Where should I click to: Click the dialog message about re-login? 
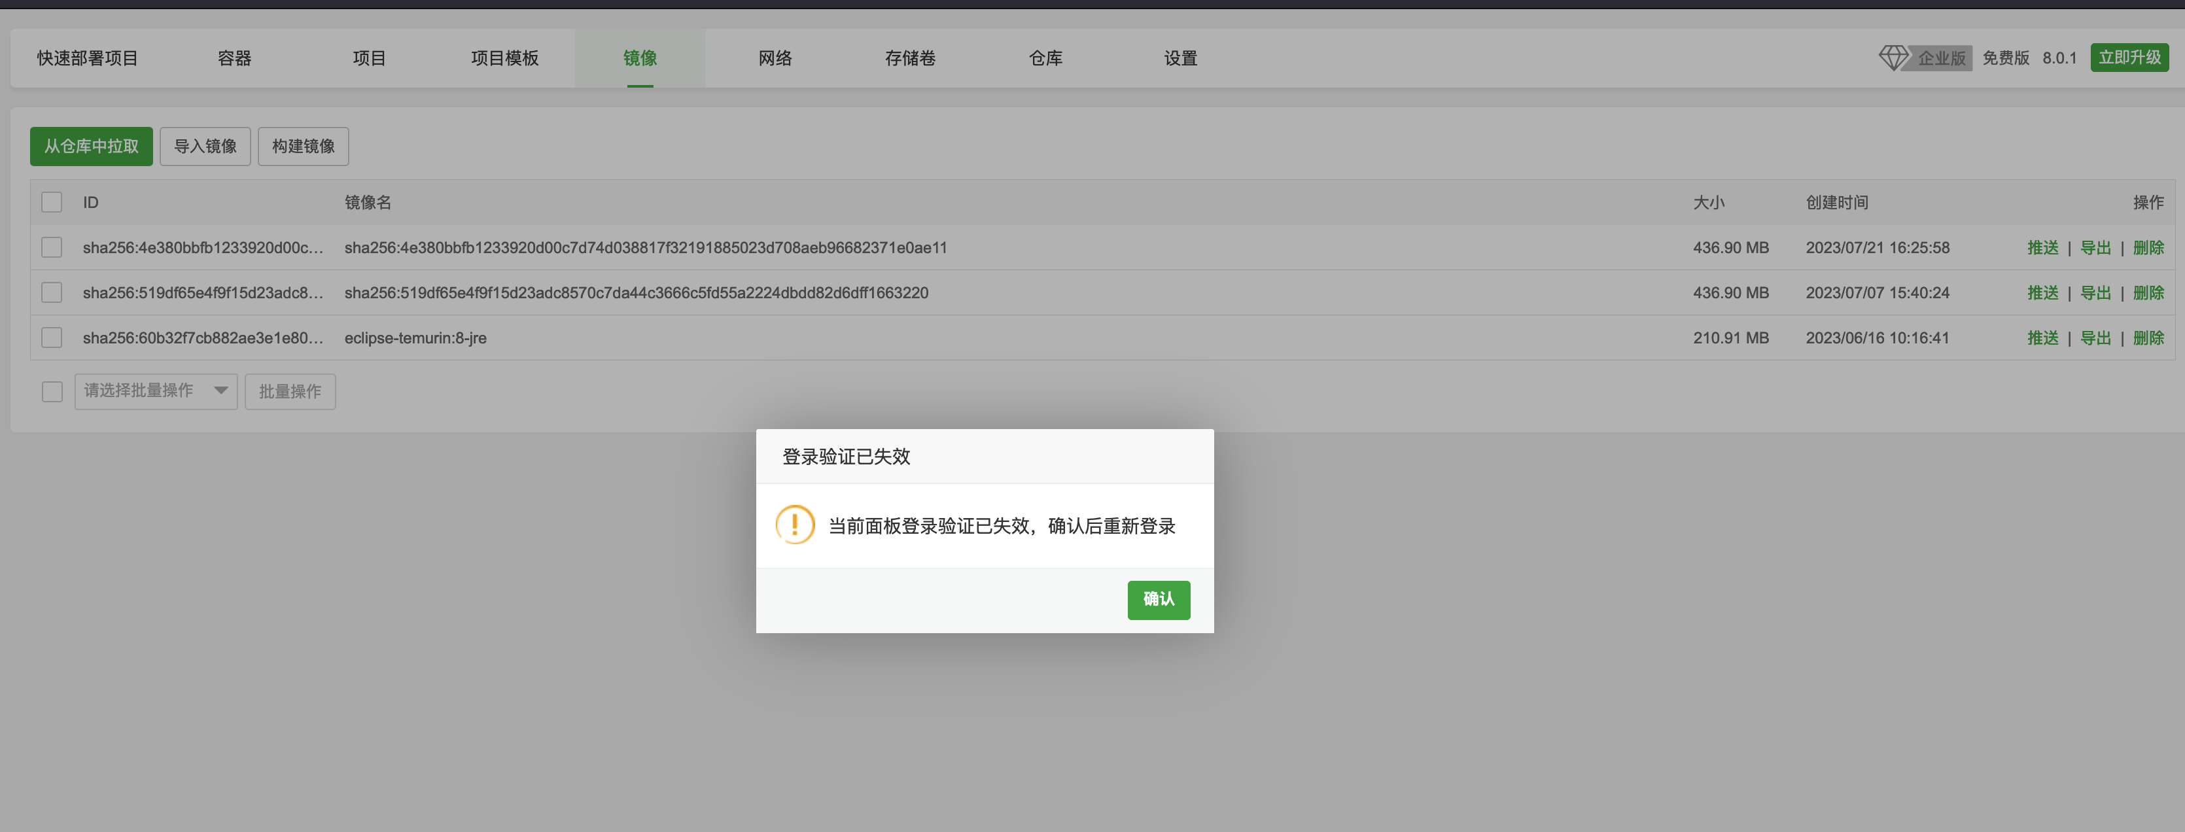[1002, 526]
